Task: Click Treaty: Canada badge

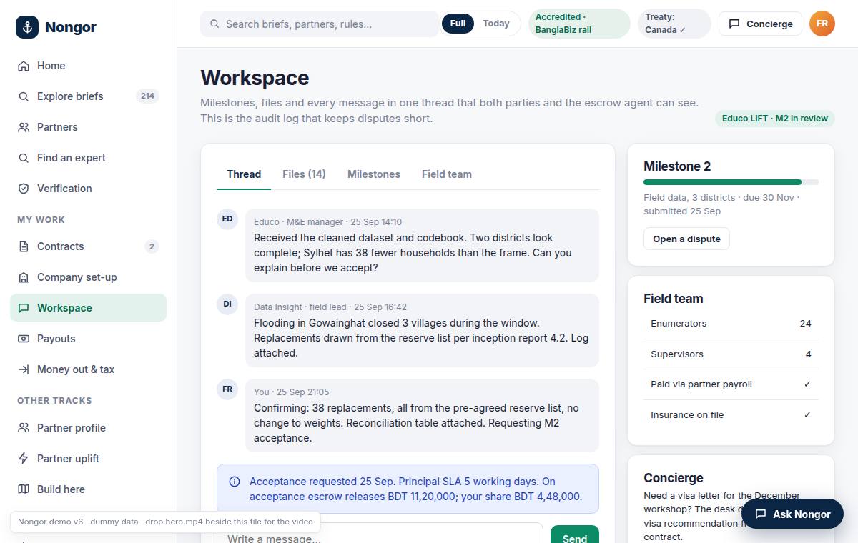Action: 674,24
